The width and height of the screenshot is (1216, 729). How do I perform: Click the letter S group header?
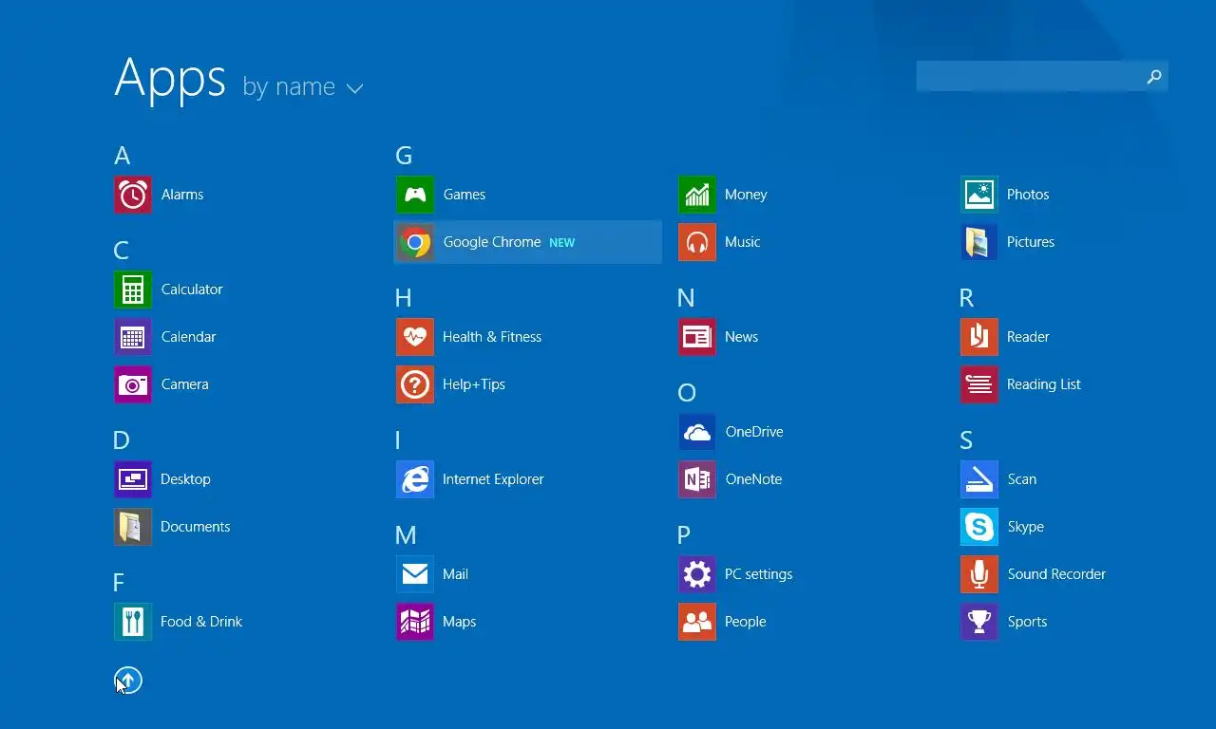pyautogui.click(x=966, y=440)
